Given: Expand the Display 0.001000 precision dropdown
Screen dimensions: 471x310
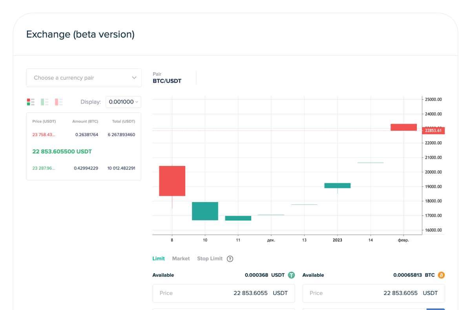Looking at the screenshot, I should coord(123,102).
